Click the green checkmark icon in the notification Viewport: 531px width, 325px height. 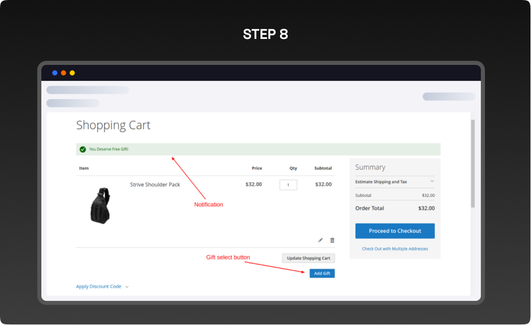pos(83,149)
